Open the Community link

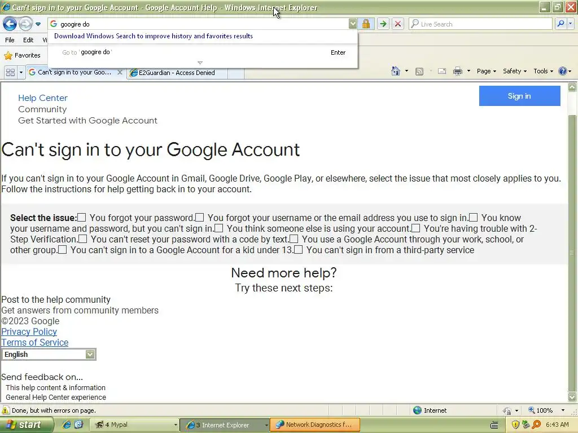point(42,109)
